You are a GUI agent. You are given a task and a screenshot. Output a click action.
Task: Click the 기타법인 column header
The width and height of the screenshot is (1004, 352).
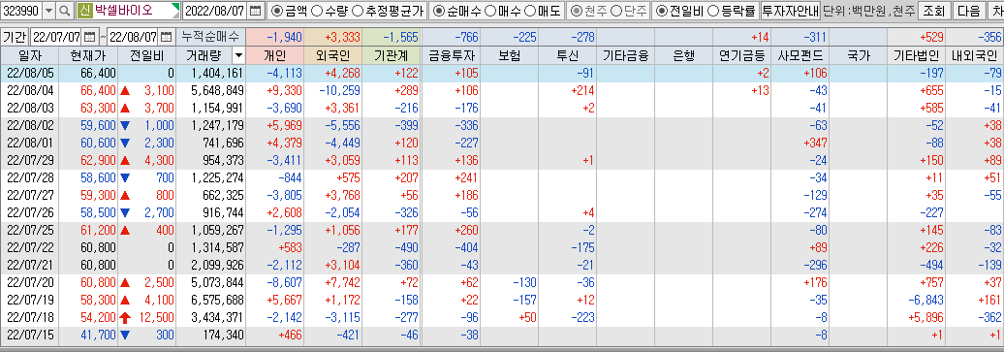[x=916, y=56]
